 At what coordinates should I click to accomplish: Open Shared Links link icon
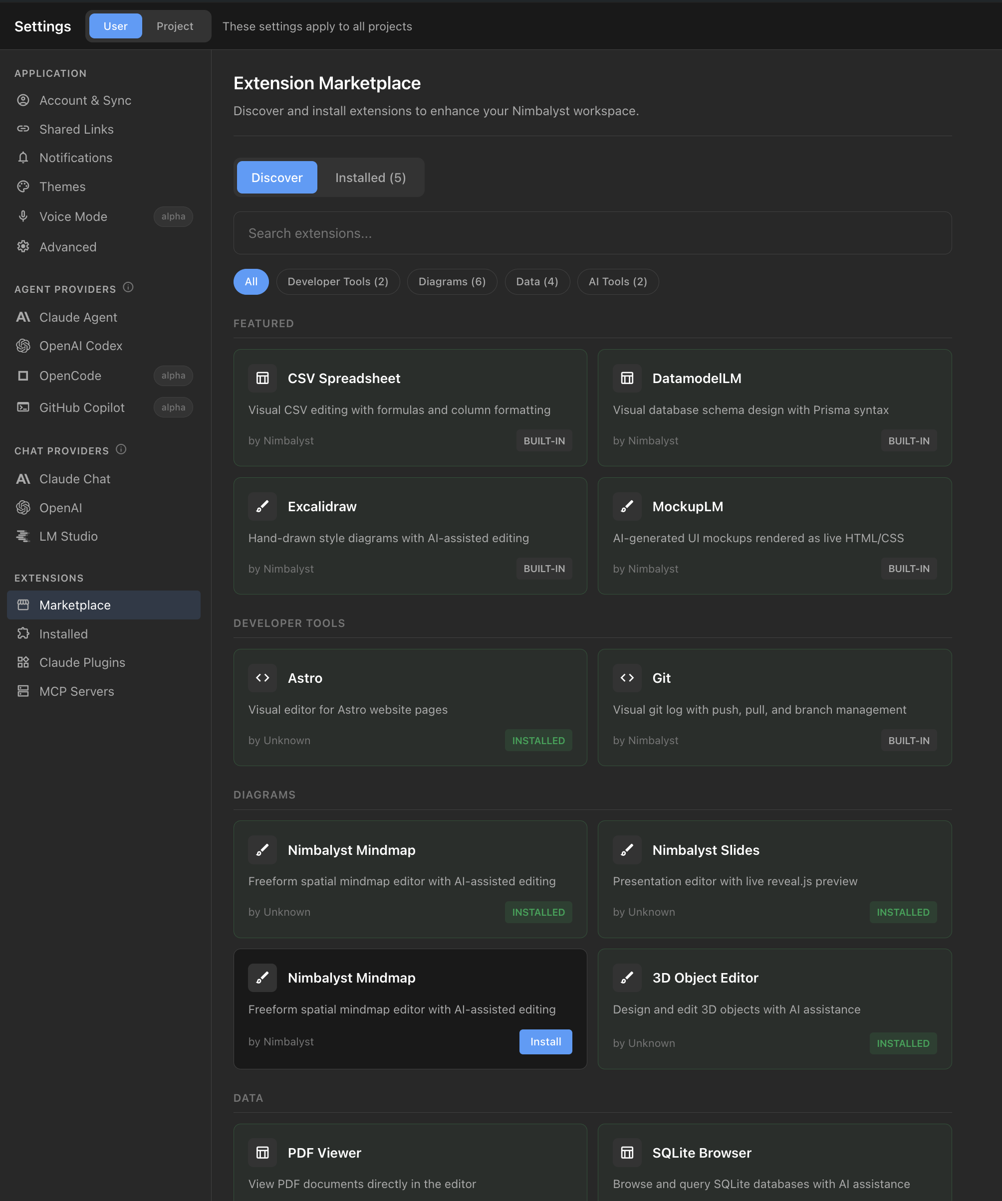23,129
